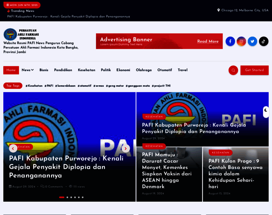Select the #geng motor tag
Image resolution: width=272 pixels, height=215 pixels.
tap(115, 86)
